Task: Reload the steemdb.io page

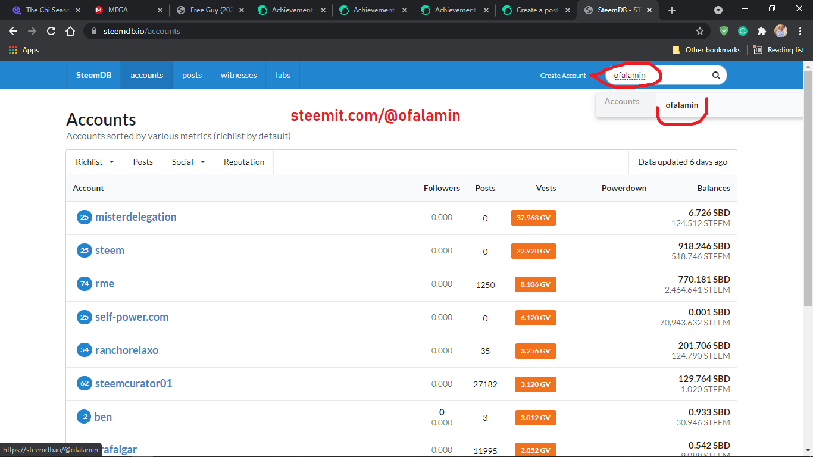Action: pyautogui.click(x=51, y=31)
